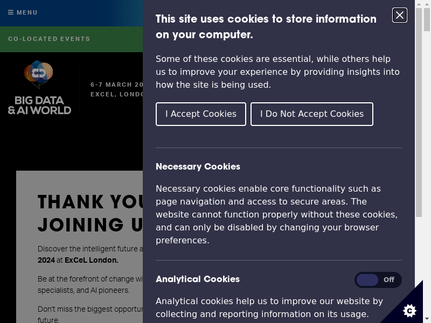Click the Analytical Cookies heading
Viewport: 431px width, 323px height.
tap(198, 279)
